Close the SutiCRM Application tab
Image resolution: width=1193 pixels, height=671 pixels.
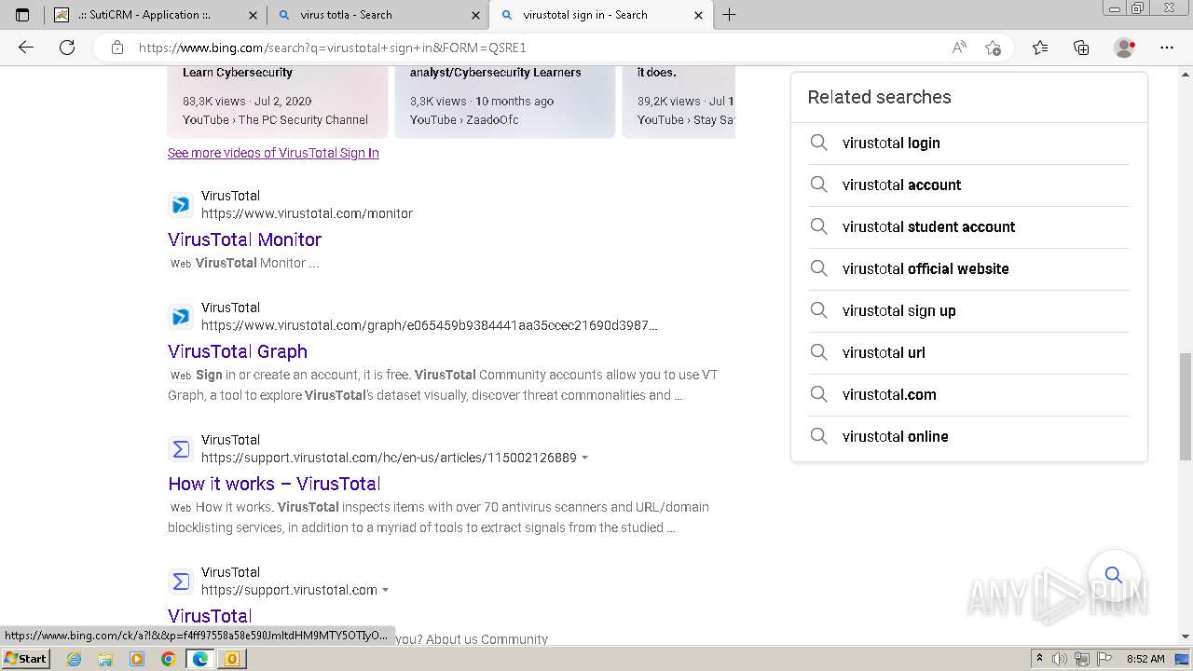click(x=254, y=15)
